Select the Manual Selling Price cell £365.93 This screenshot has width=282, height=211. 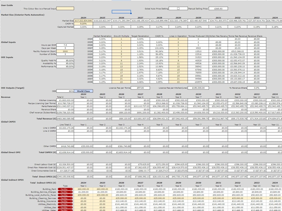[x=218, y=8]
